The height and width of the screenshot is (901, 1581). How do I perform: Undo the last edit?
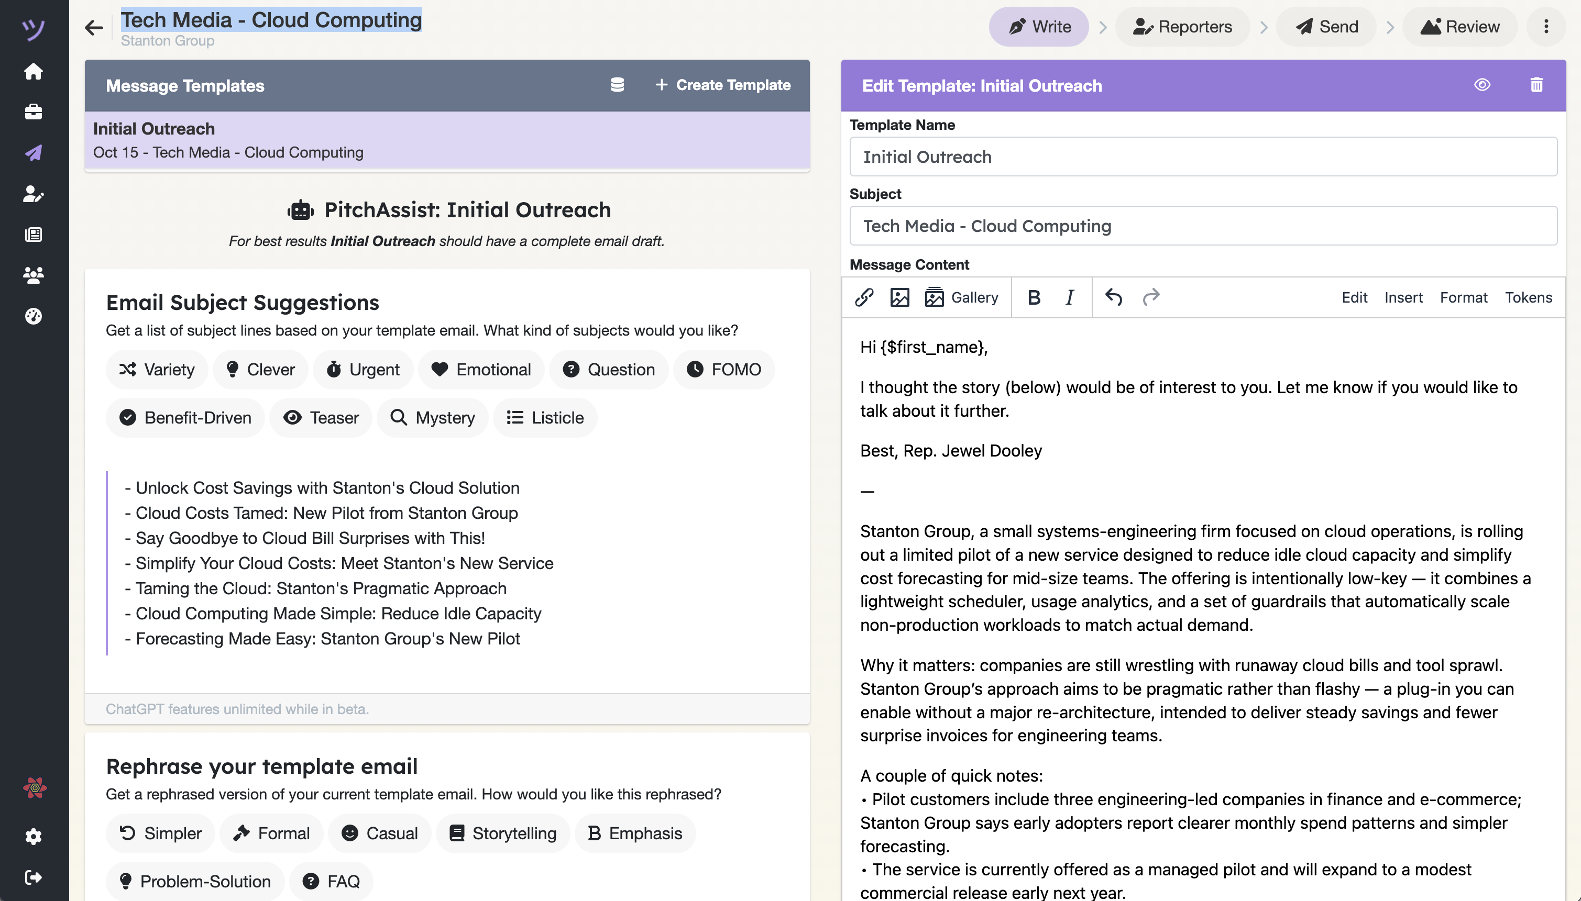[x=1114, y=298]
